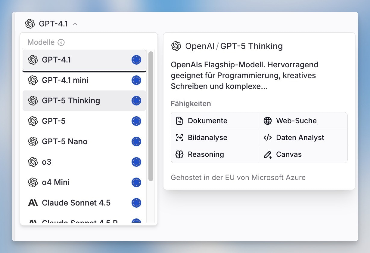
Task: Pick the plain GPT-5 model entry
Action: coord(84,121)
